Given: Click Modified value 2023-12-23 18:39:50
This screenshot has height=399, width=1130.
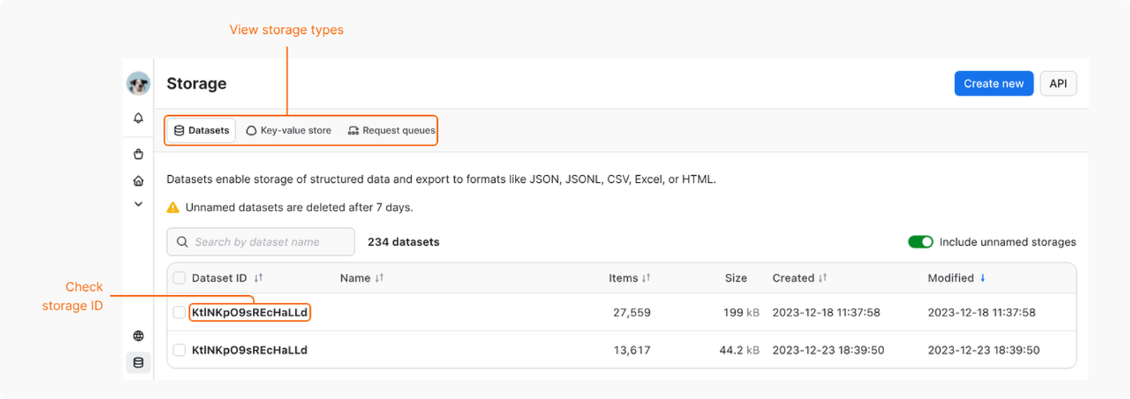Looking at the screenshot, I should tap(984, 350).
